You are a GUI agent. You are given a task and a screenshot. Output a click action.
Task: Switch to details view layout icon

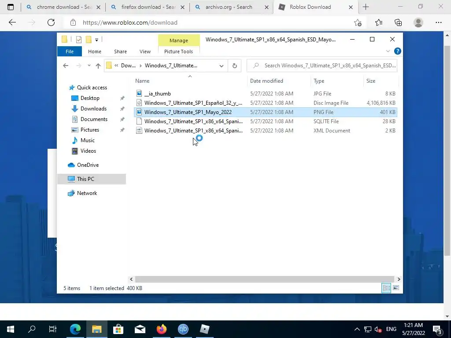[386, 288]
